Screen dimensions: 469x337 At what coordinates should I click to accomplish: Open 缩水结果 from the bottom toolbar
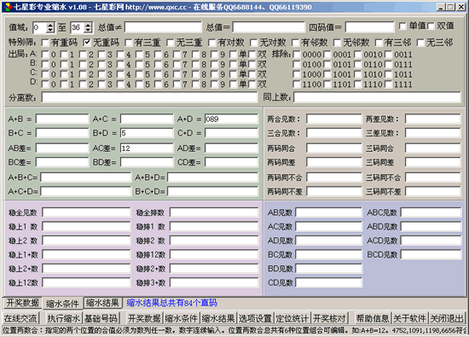click(x=218, y=318)
